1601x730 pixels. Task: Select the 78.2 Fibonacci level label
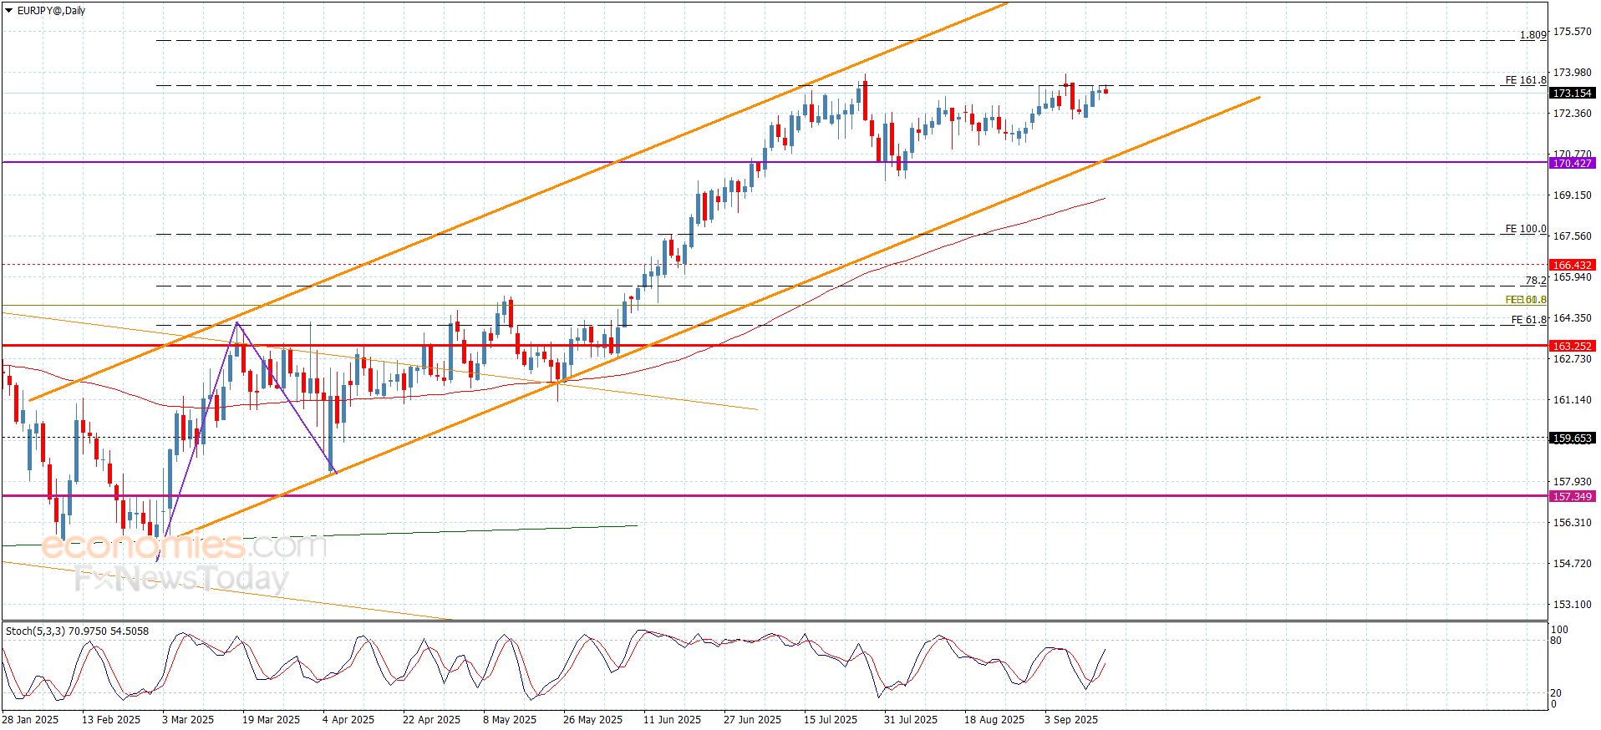tap(1536, 281)
